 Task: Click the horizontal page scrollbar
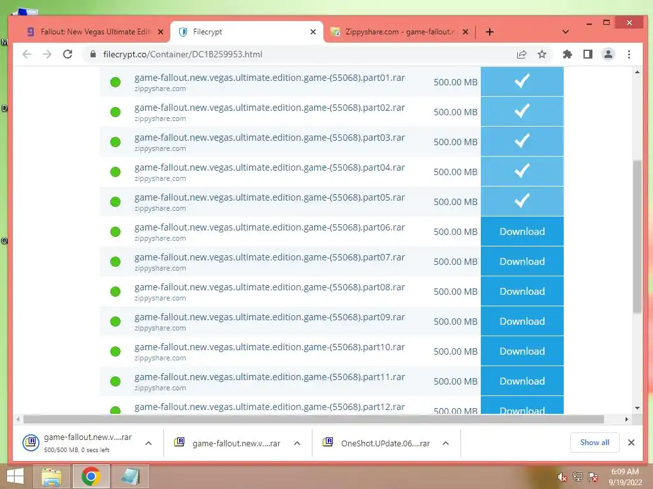[314, 419]
